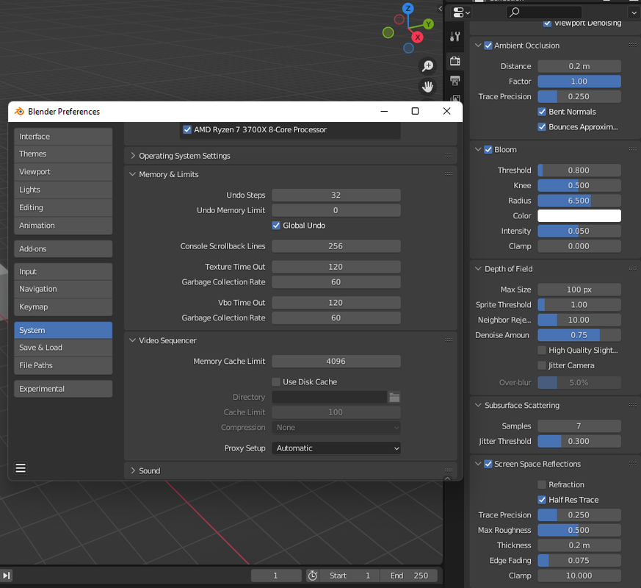Open the properties editor type dropdown icon
The width and height of the screenshot is (641, 588).
462,12
